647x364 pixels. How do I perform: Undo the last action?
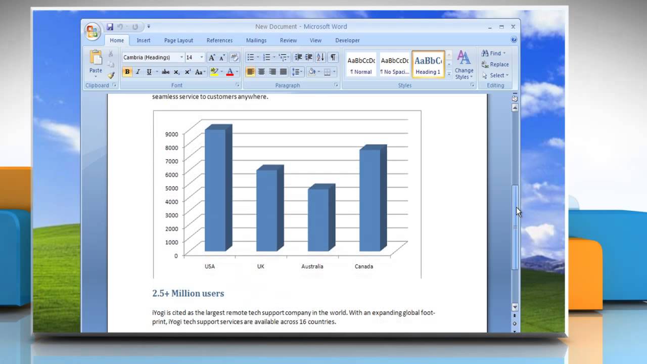click(120, 27)
